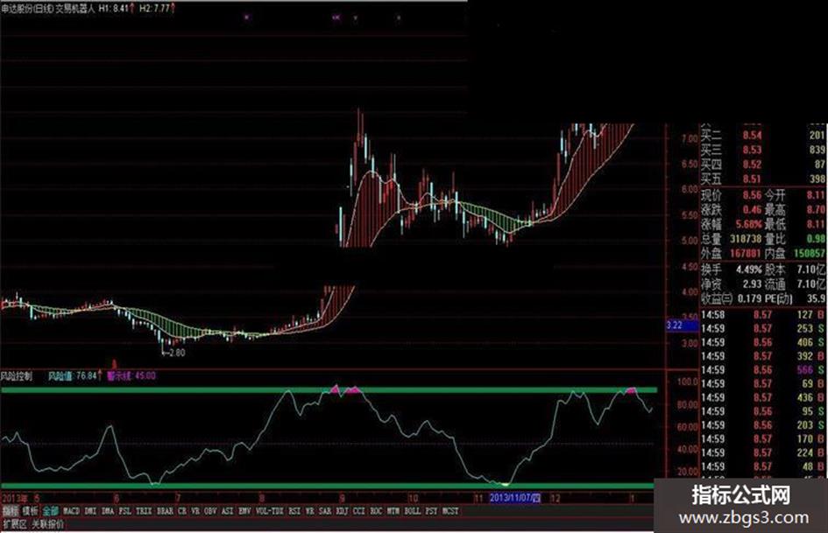Screen dimensions: 828x533
Task: Click the 交易机器人 indicator title
Action: point(75,9)
